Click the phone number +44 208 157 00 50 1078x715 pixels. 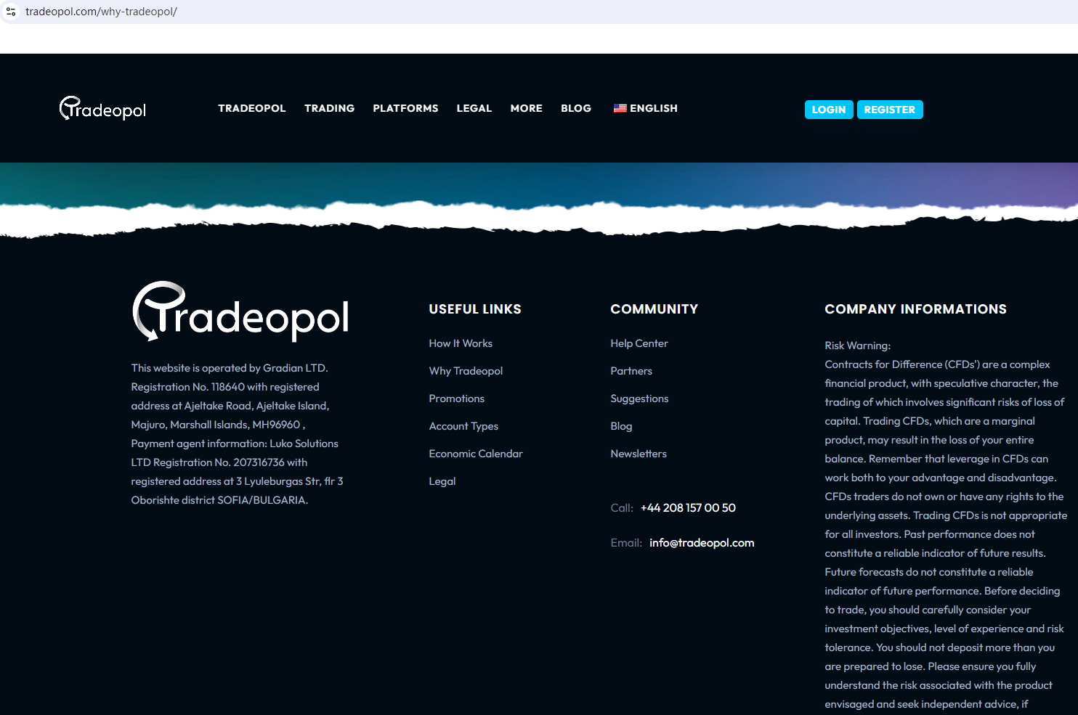688,508
